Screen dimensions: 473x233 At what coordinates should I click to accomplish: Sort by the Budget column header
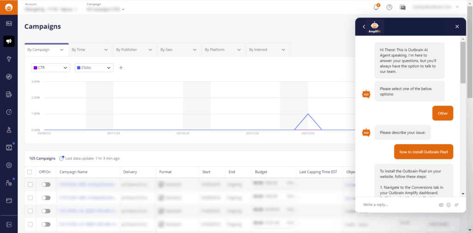261,172
